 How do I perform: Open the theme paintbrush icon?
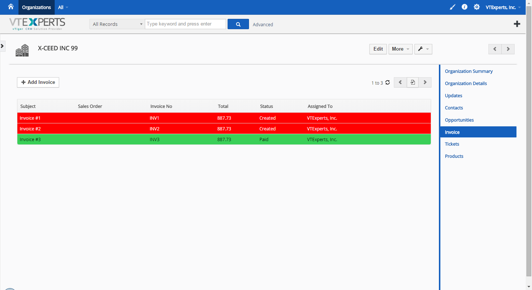(x=453, y=7)
